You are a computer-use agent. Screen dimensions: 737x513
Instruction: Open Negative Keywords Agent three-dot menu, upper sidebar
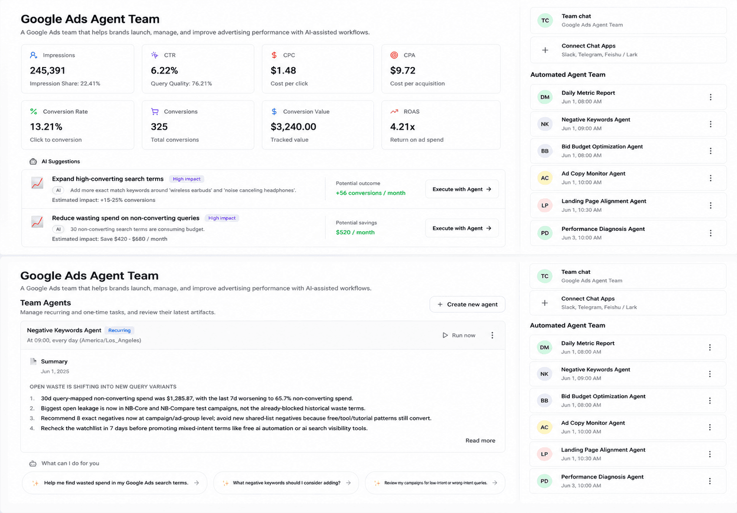point(711,124)
